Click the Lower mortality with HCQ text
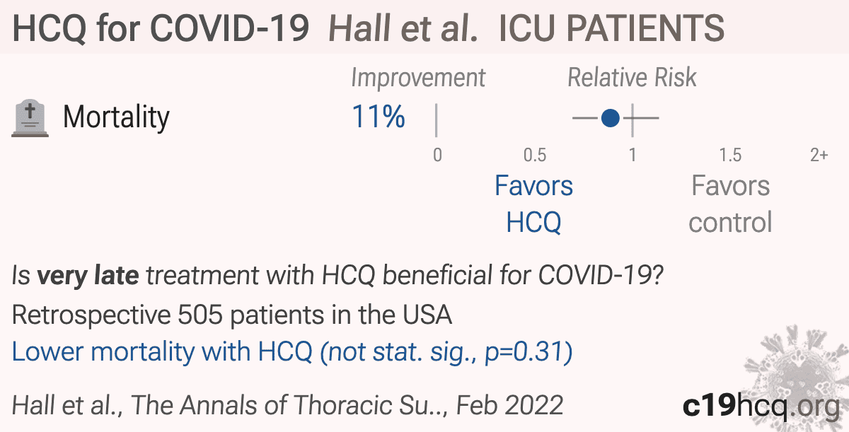The width and height of the screenshot is (849, 432). coord(292,352)
